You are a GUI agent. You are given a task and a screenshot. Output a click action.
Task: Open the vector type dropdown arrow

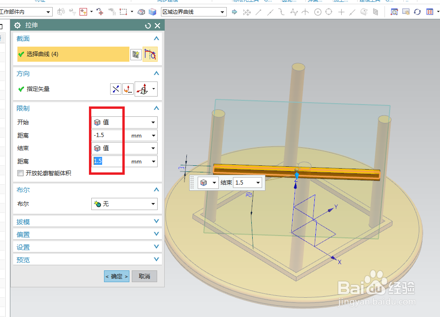[153, 89]
